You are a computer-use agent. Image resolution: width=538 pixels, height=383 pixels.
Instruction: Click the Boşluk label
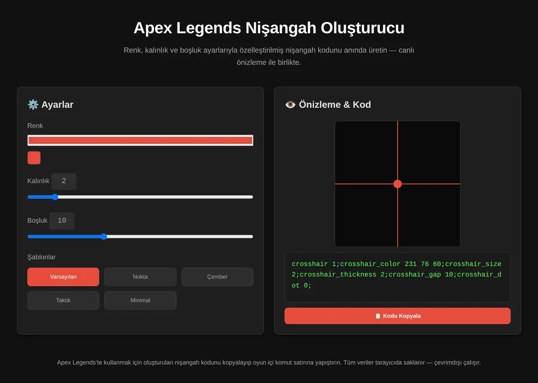(x=38, y=220)
